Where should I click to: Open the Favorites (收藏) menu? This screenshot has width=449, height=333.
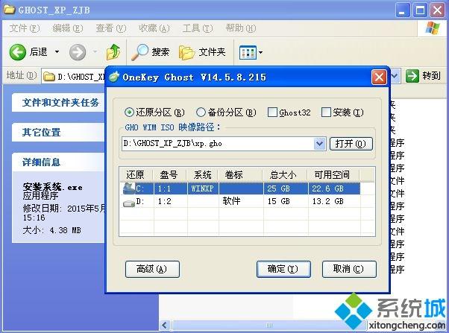154,28
